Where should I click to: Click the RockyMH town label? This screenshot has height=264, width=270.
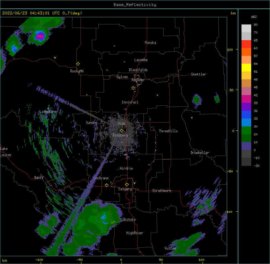(77, 71)
